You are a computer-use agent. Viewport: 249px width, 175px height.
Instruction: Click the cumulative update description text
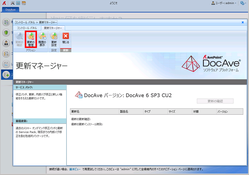point(39,132)
